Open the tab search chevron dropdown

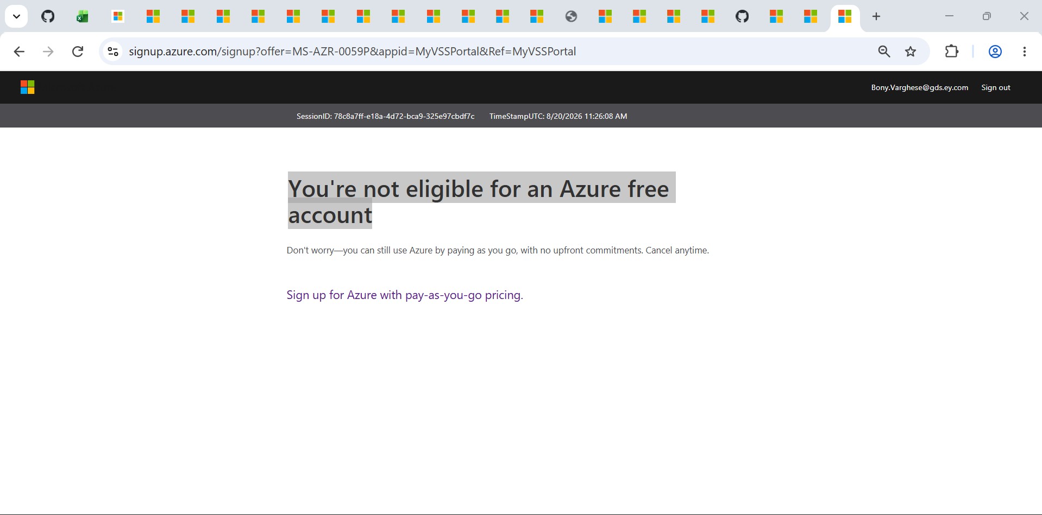16,16
